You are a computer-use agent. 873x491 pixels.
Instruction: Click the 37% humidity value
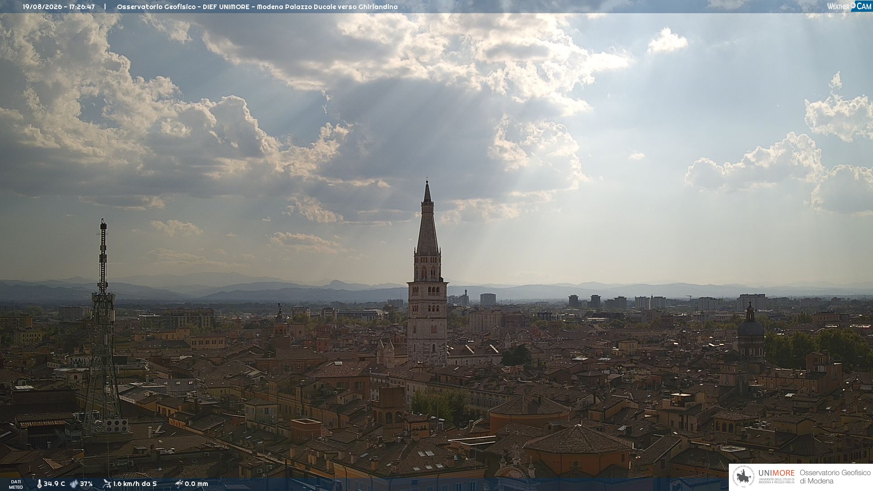tap(86, 484)
